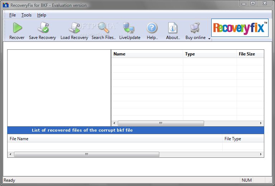The width and height of the screenshot is (275, 186).
Task: Maximize the RecoveryFix window
Action: coord(253,4)
